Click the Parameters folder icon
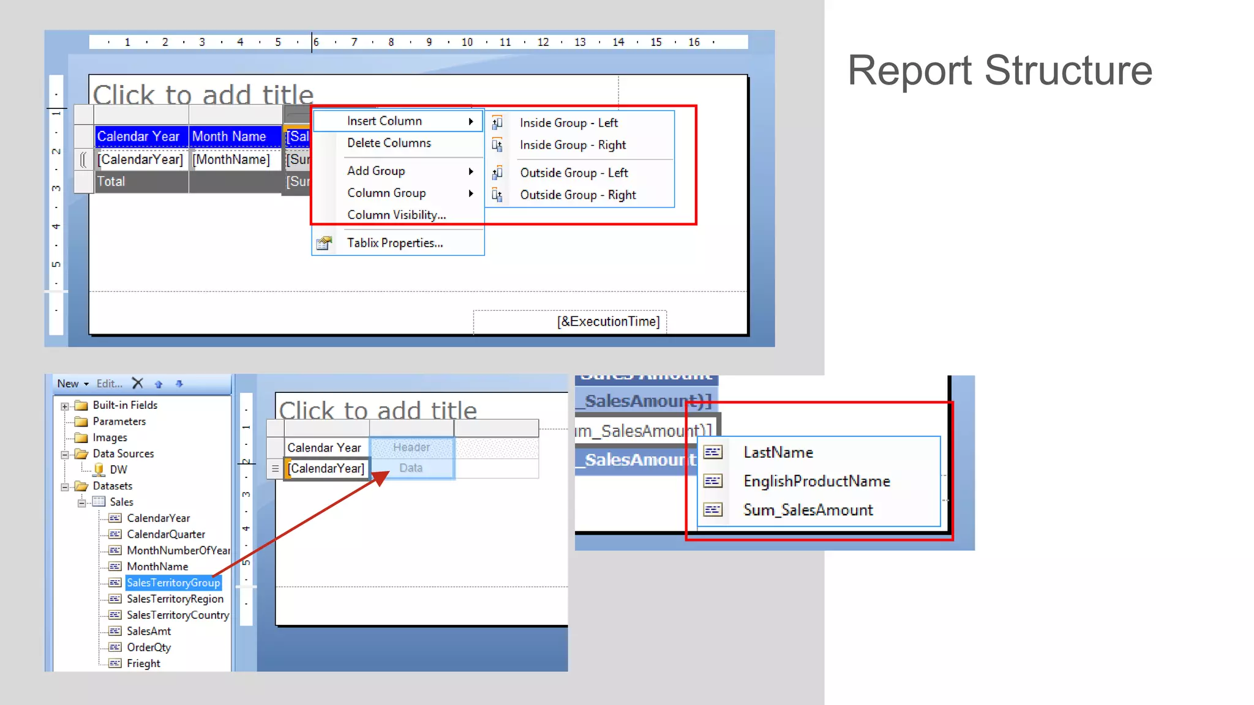This screenshot has width=1254, height=705. 81,422
